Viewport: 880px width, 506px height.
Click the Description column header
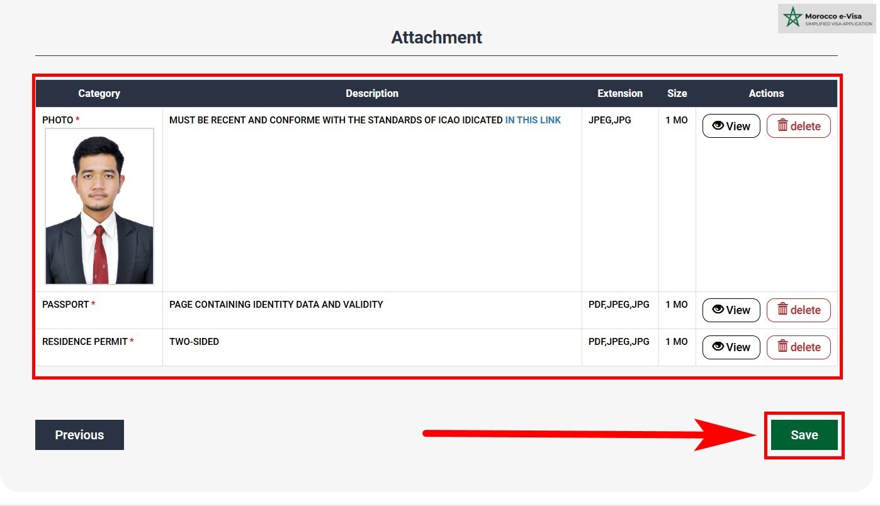point(371,93)
